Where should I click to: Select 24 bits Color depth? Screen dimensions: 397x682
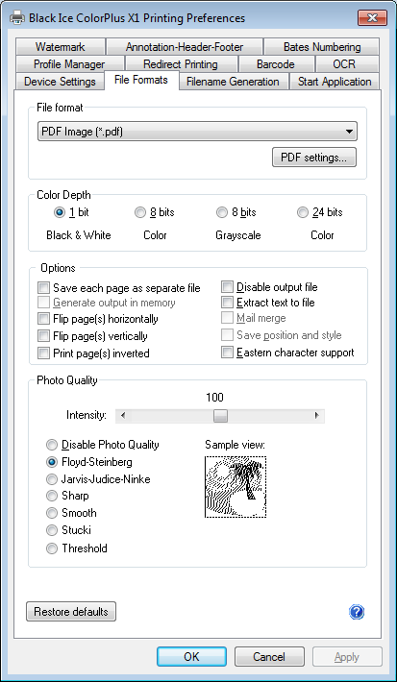320,212
